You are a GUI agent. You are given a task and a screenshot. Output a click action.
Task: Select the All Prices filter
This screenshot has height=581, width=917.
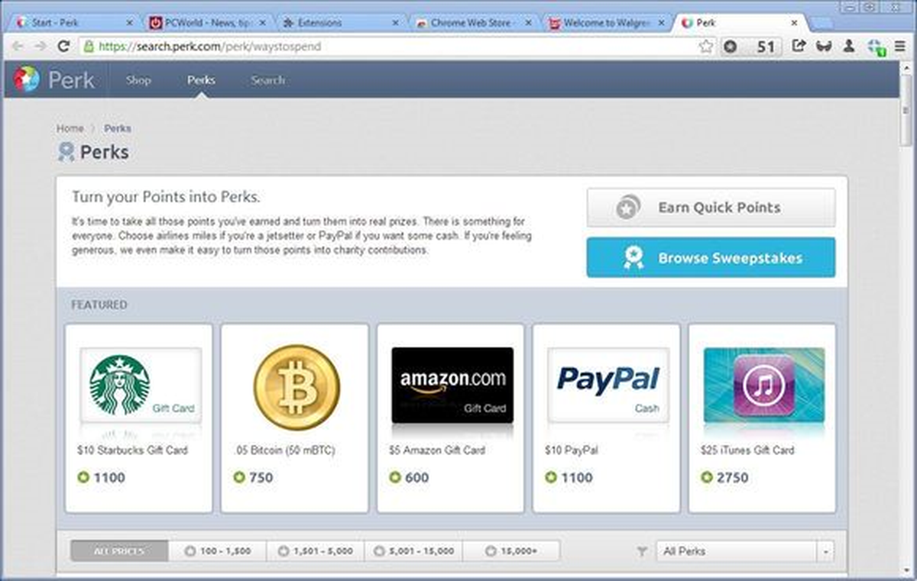[x=119, y=550]
